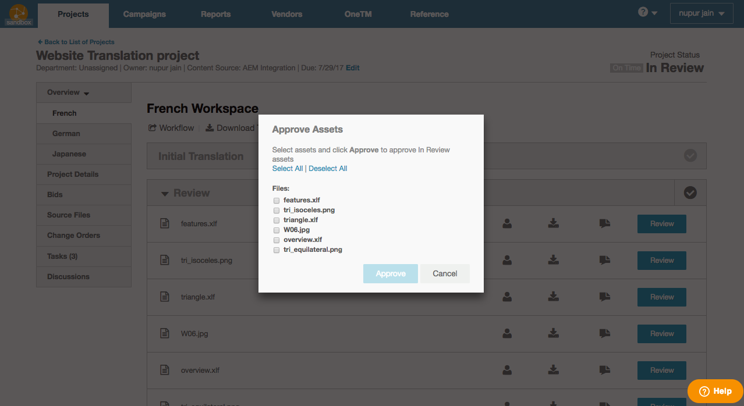Open the nupur jain user dropdown
The image size is (744, 406).
(701, 13)
